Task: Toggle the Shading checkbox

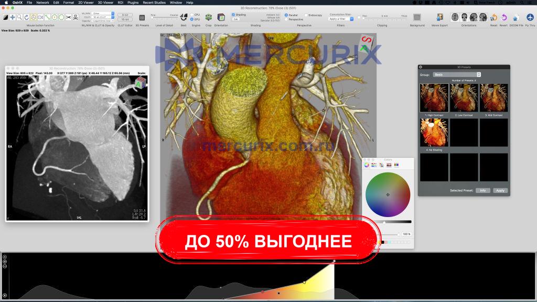Action: tap(233, 15)
